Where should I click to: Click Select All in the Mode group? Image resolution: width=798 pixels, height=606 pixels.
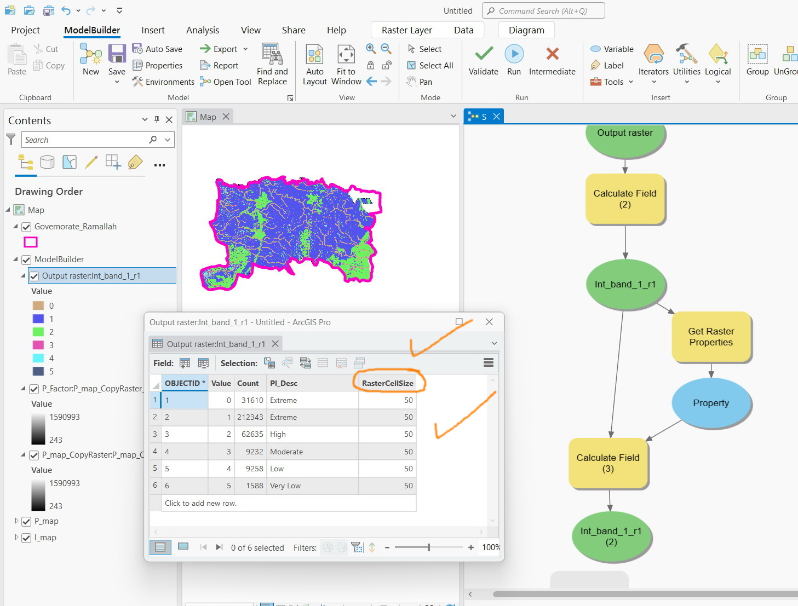(x=430, y=65)
